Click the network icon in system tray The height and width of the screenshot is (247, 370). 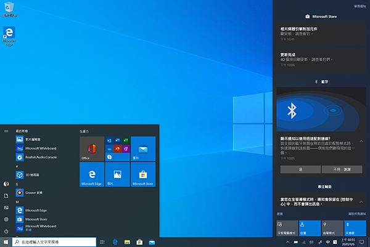303,242
